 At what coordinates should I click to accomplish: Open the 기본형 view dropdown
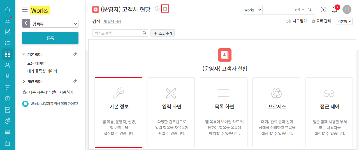[344, 21]
